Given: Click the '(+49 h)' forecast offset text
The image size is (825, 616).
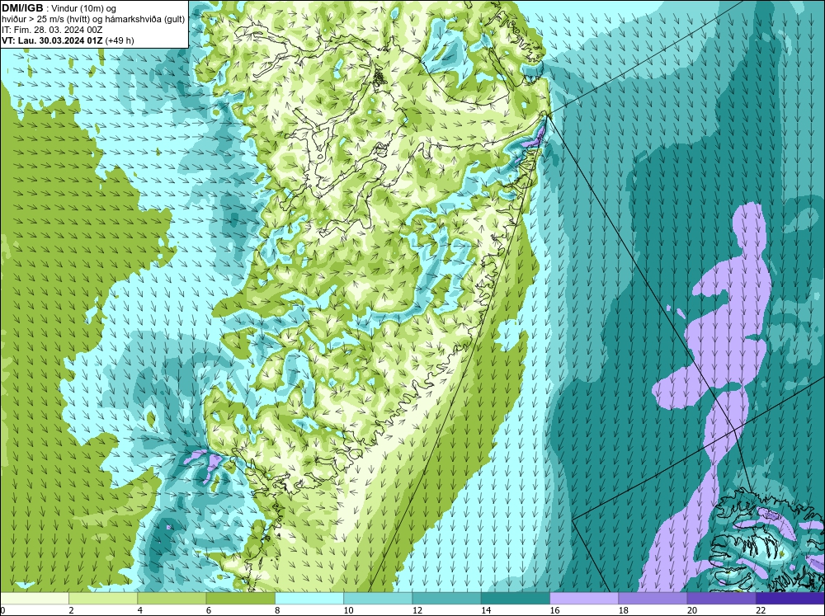Looking at the screenshot, I should (x=120, y=40).
